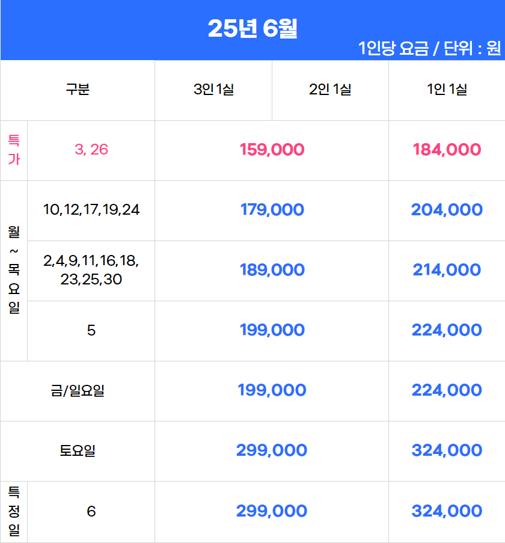Viewport: 505px width, 543px height.
Task: Select the 특정일 date 6 cell
Action: 91,511
